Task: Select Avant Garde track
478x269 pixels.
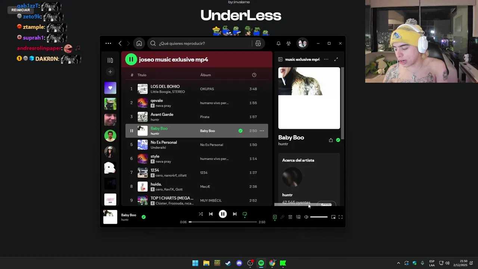Action: pos(162,114)
